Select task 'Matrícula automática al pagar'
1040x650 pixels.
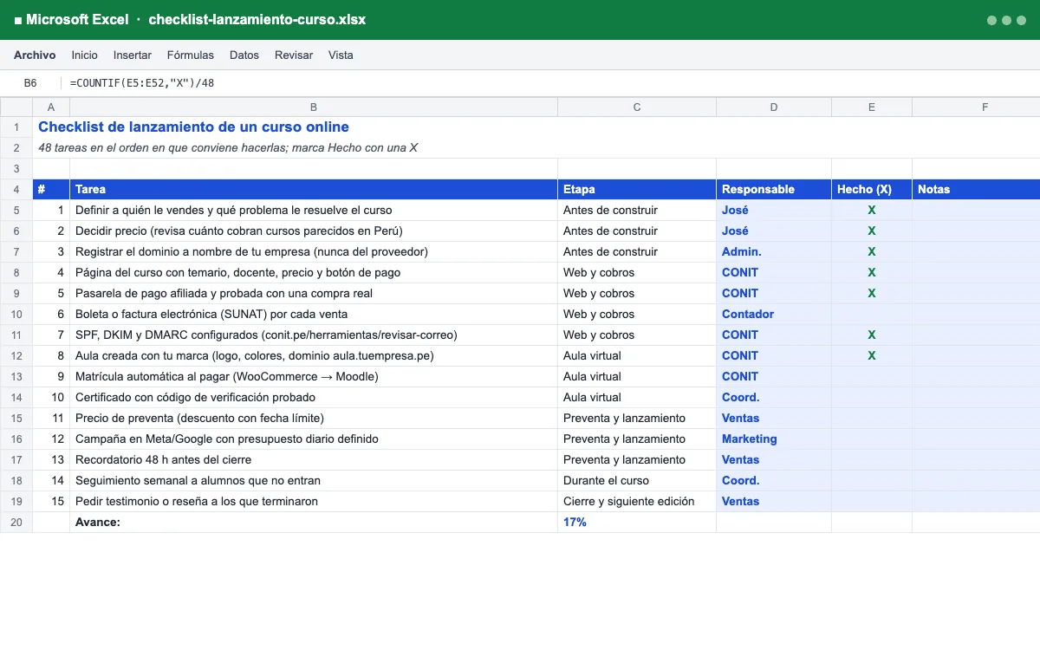point(314,376)
